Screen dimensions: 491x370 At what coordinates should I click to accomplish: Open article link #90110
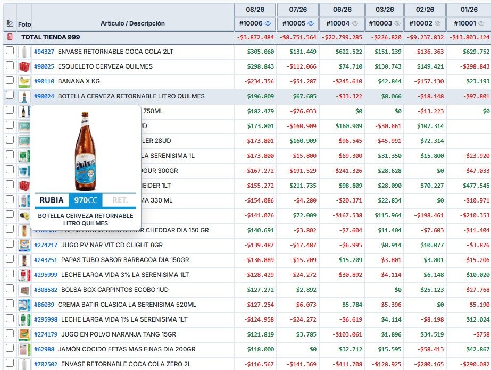coord(44,81)
